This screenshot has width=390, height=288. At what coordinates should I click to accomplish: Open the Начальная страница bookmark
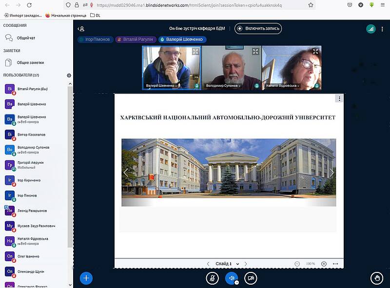[66, 16]
